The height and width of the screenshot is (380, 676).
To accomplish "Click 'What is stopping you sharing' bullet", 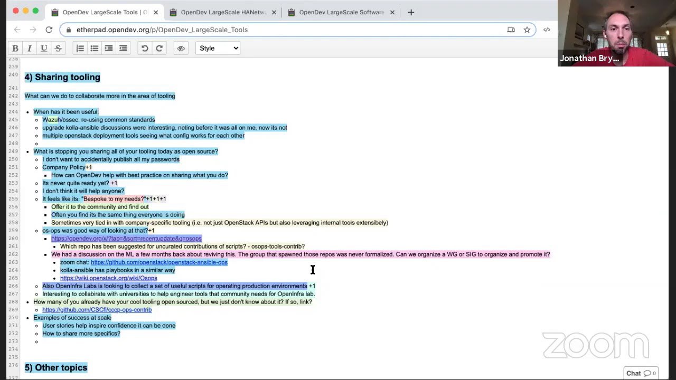I will pos(126,151).
